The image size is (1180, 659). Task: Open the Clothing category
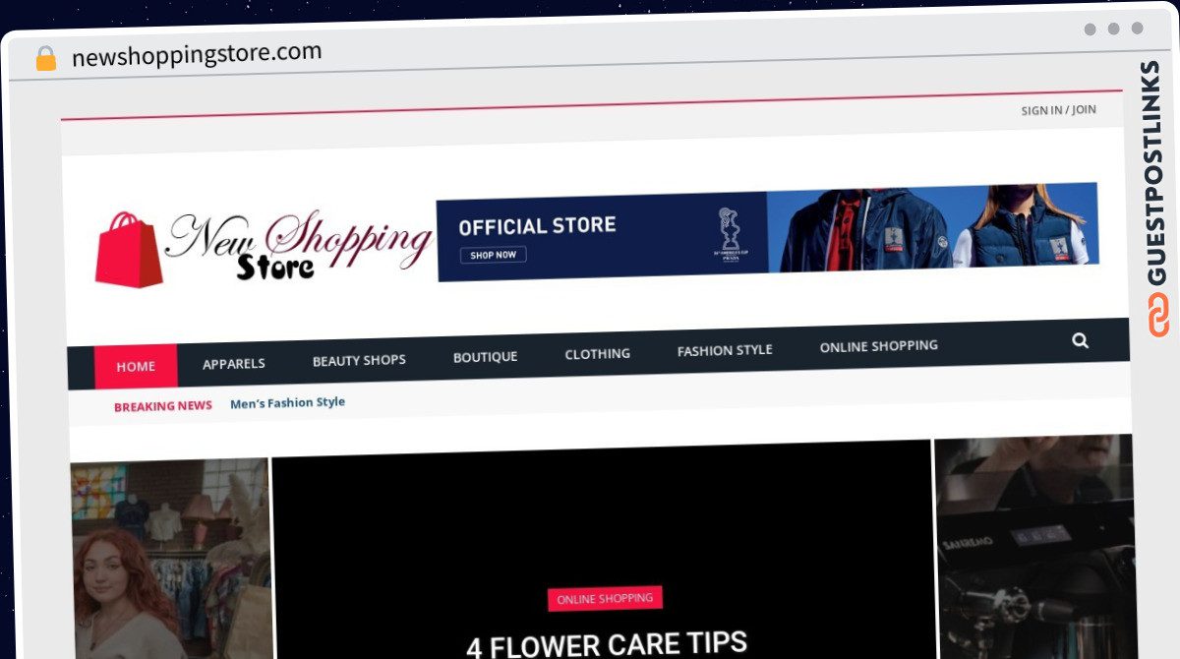[597, 353]
